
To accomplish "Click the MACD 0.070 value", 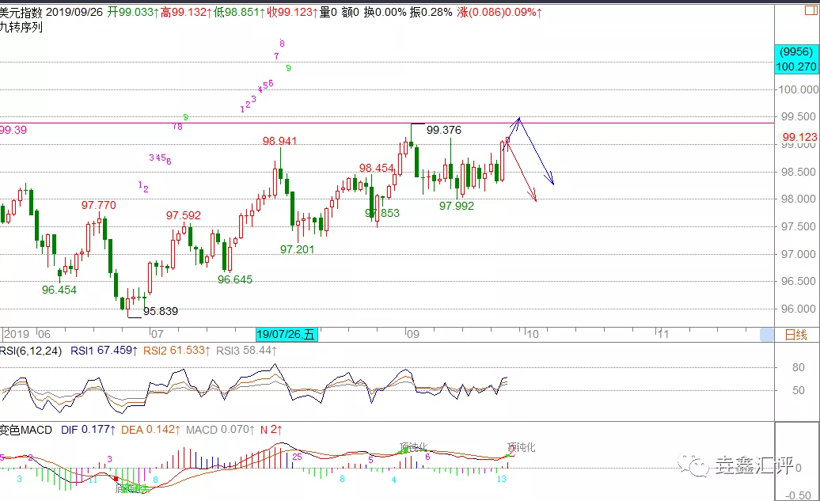I will (220, 430).
